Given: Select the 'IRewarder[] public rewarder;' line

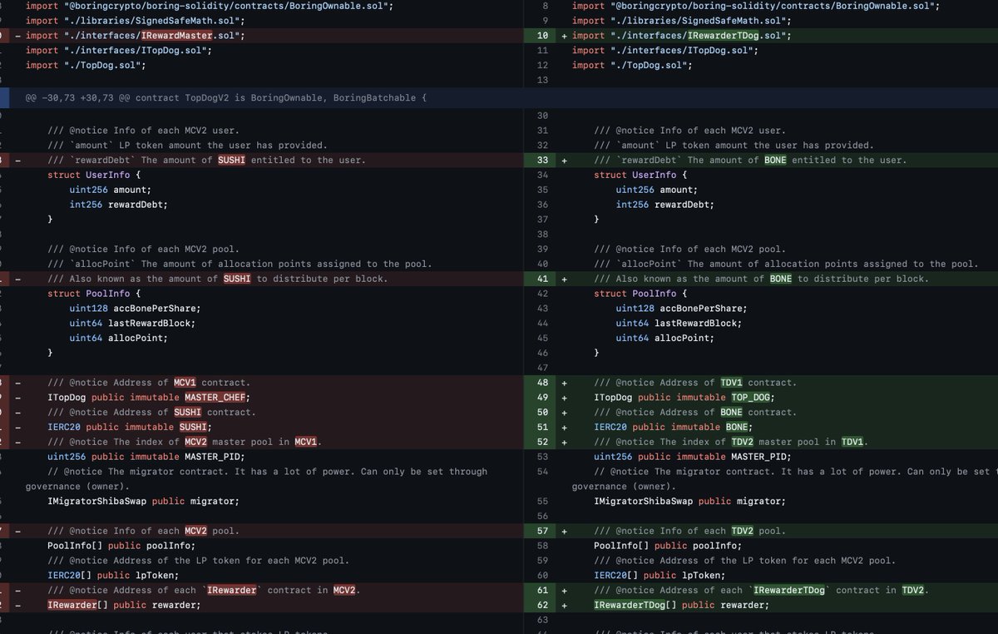Looking at the screenshot, I should coord(124,605).
